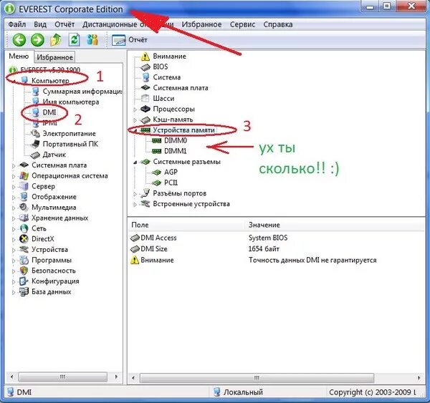430x403 pixels.
Task: Click the Датчик sensor icon
Action: (35, 155)
